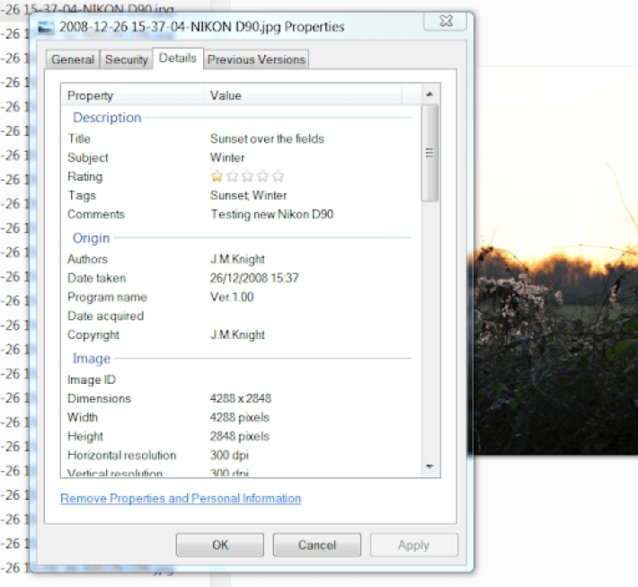Select the 'Copyright' property label
The height and width of the screenshot is (587, 638).
pos(93,334)
